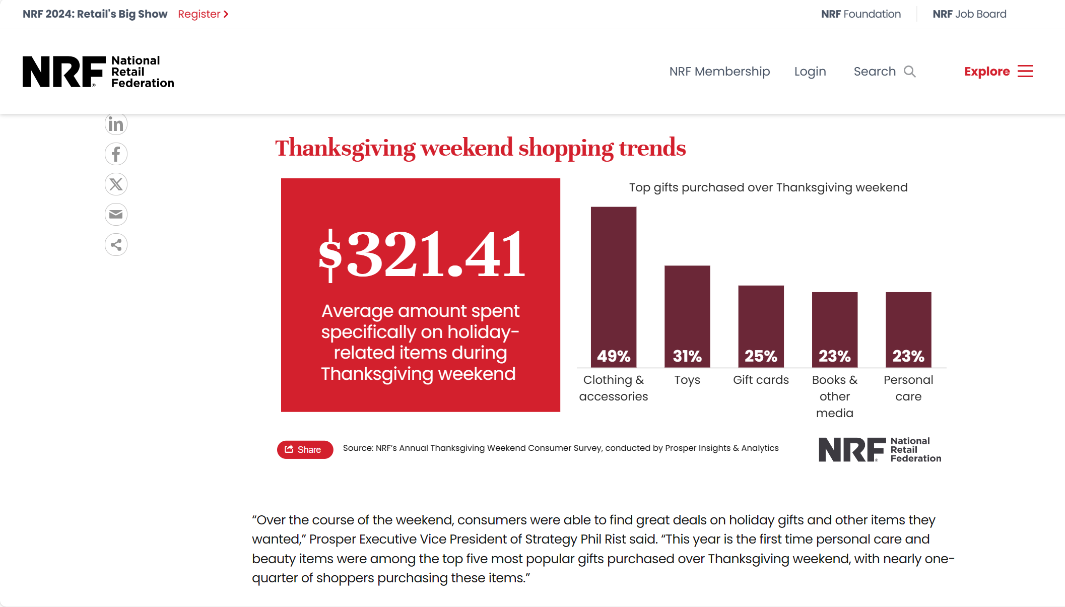
Task: Share article via Facebook icon
Action: click(x=116, y=154)
